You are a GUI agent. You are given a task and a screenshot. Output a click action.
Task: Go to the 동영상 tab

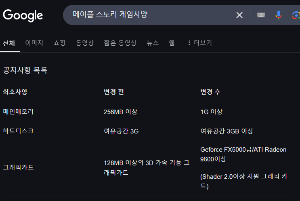tap(85, 43)
